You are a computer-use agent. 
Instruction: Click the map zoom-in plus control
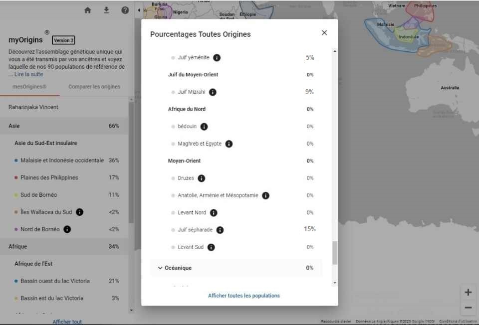(468, 292)
